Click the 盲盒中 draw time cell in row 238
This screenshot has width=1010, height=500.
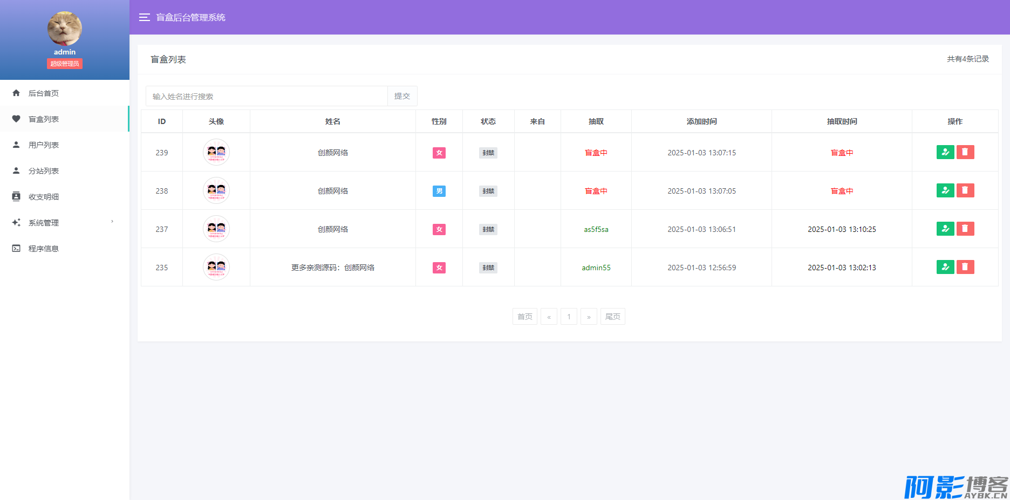point(842,191)
